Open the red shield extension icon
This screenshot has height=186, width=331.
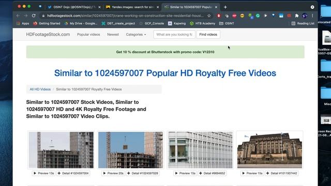(219, 16)
